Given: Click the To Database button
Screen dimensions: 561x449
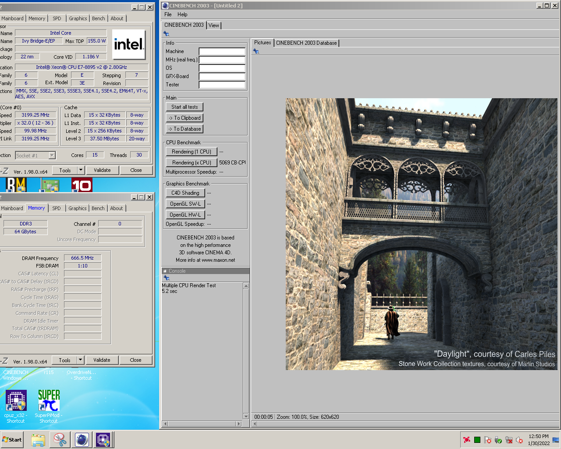Looking at the screenshot, I should 185,129.
